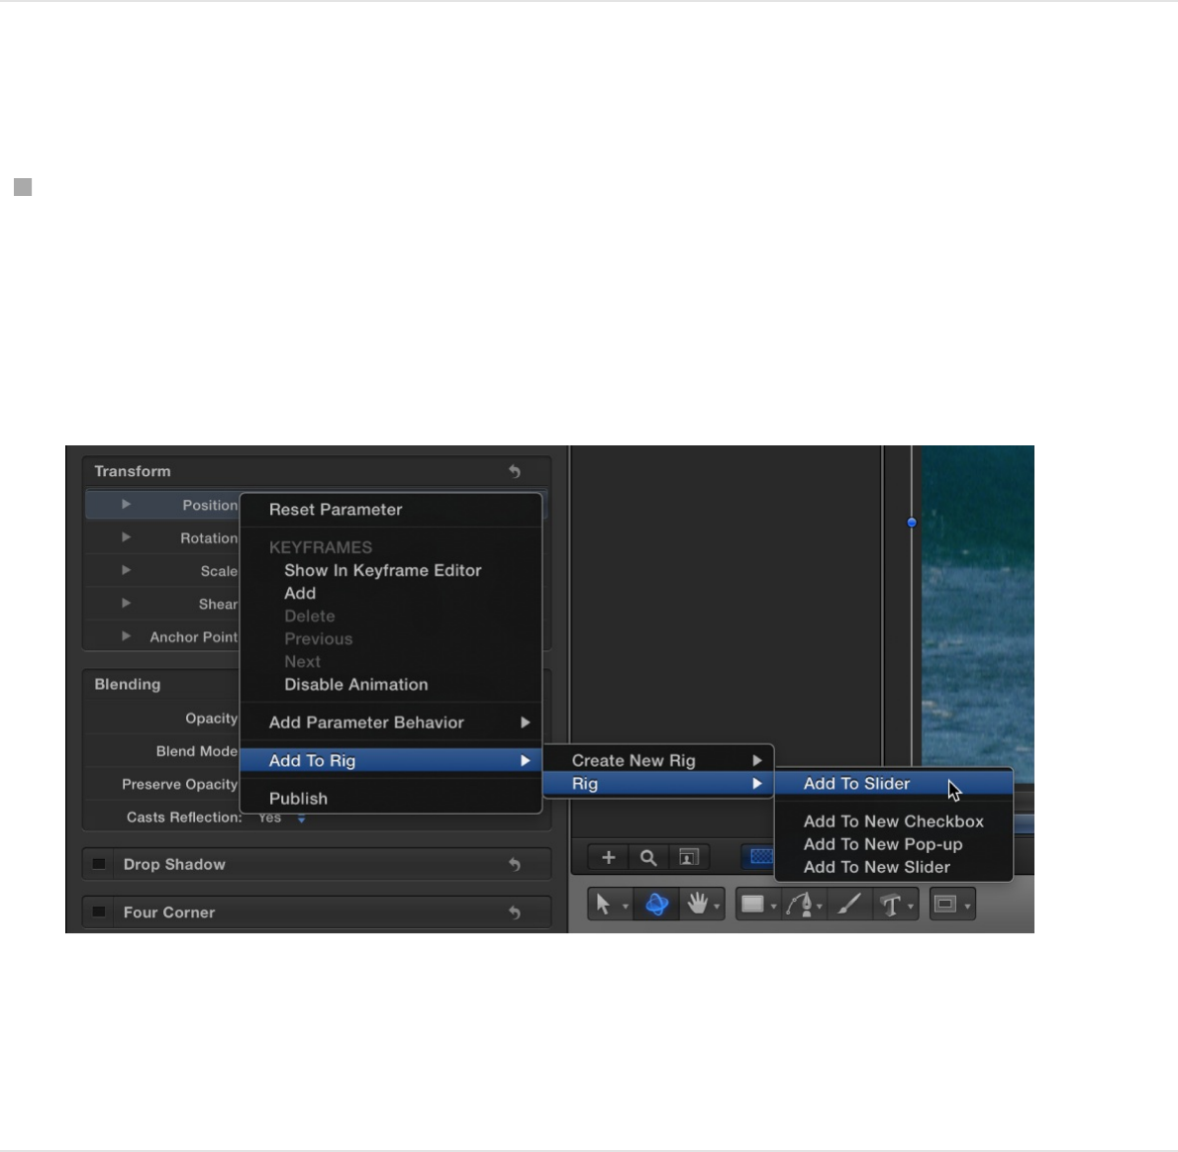This screenshot has width=1178, height=1152.
Task: Click the Four Corner section title
Action: 169,912
